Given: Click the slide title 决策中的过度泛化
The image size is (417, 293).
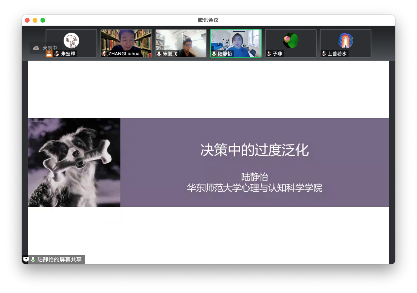Looking at the screenshot, I should [x=254, y=150].
